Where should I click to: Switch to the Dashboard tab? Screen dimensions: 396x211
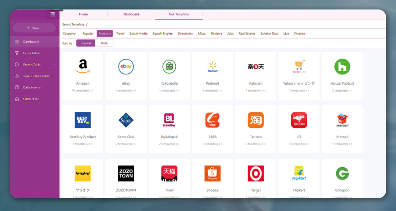pos(131,14)
